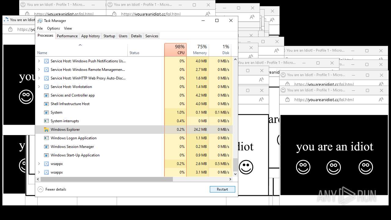The width and height of the screenshot is (391, 220).
Task: Click gear icon of WinHTTP Web Proxy service
Action: (46, 78)
